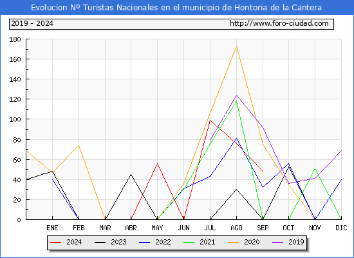Click the blue 2022 legend color line
Viewport: 354px width, 258px height.
(144, 243)
